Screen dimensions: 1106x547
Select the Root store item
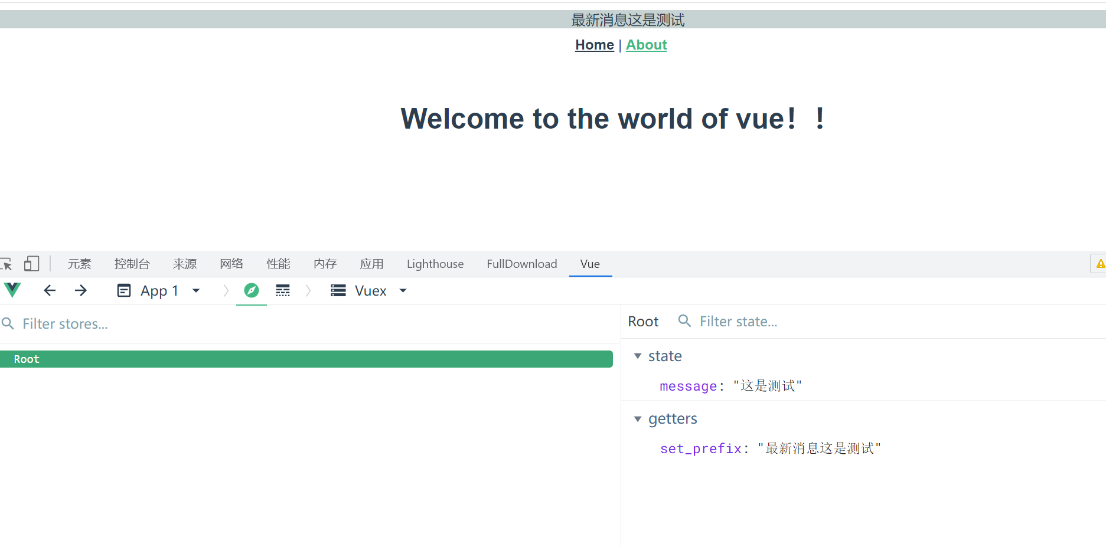pyautogui.click(x=306, y=359)
